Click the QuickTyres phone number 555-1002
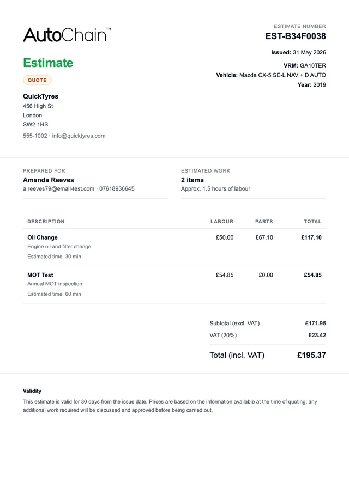Viewport: 349px width, 494px height. (x=35, y=136)
